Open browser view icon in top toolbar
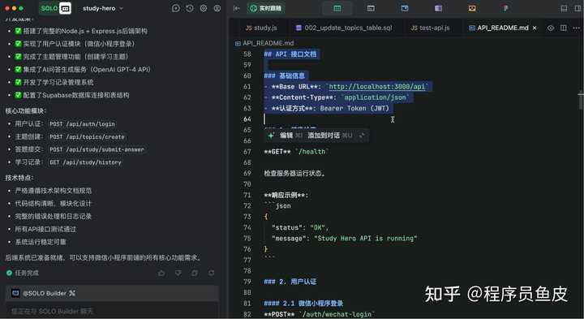 371,8
